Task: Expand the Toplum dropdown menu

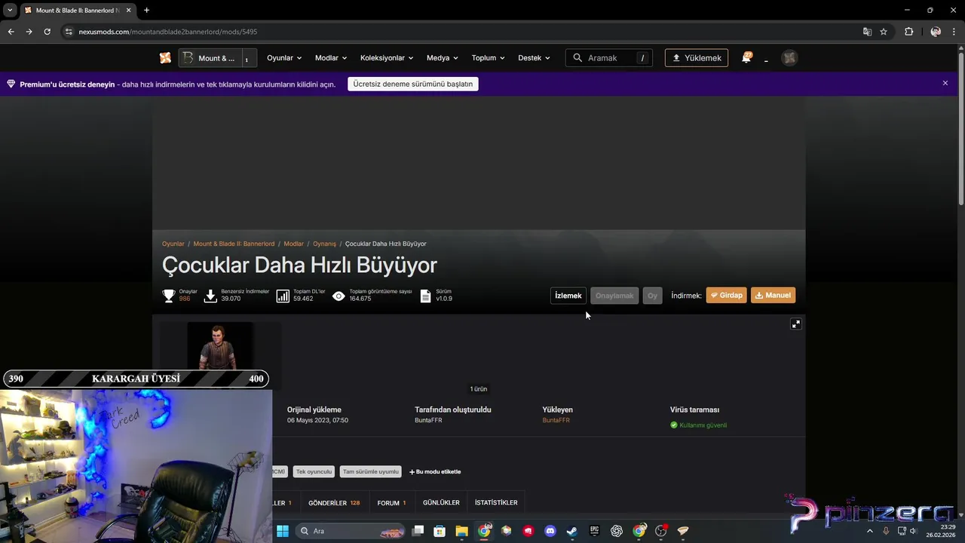Action: pyautogui.click(x=488, y=58)
